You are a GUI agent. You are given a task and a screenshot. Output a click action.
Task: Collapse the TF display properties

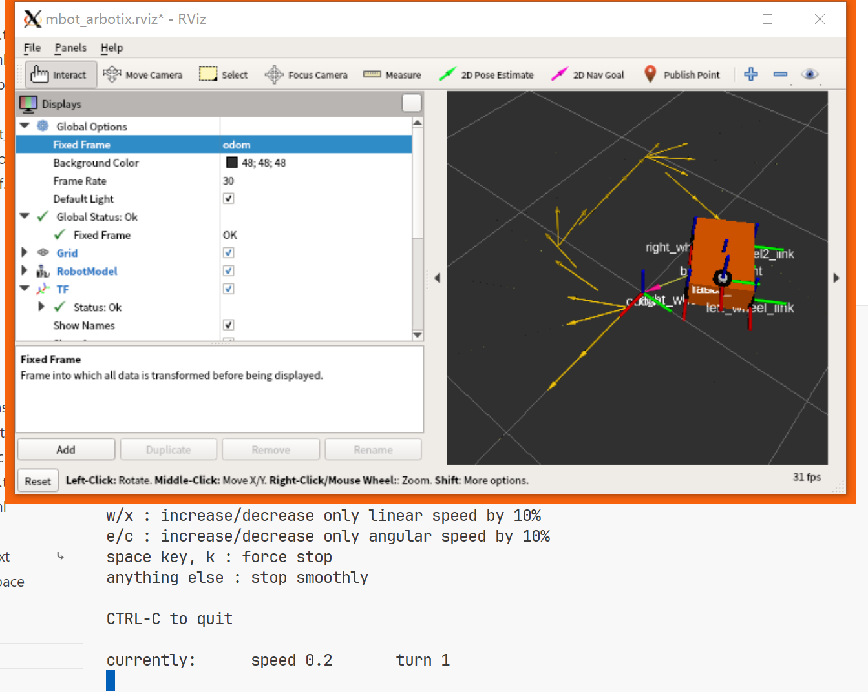tap(25, 289)
